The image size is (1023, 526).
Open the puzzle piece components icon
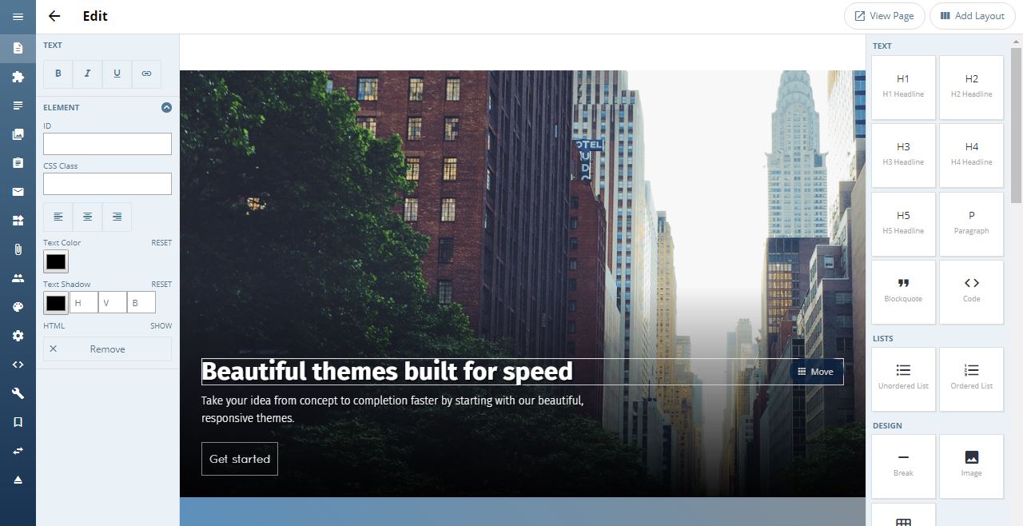click(18, 77)
